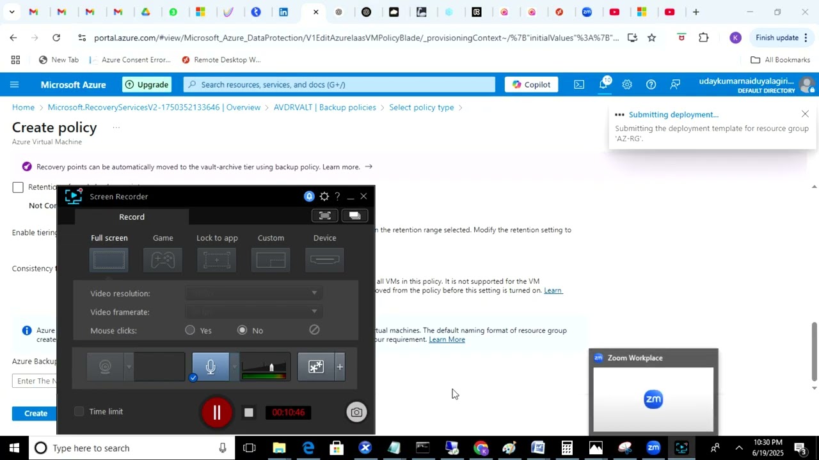Click the plus next to mouse effects
Viewport: 819px width, 460px height.
coord(340,367)
